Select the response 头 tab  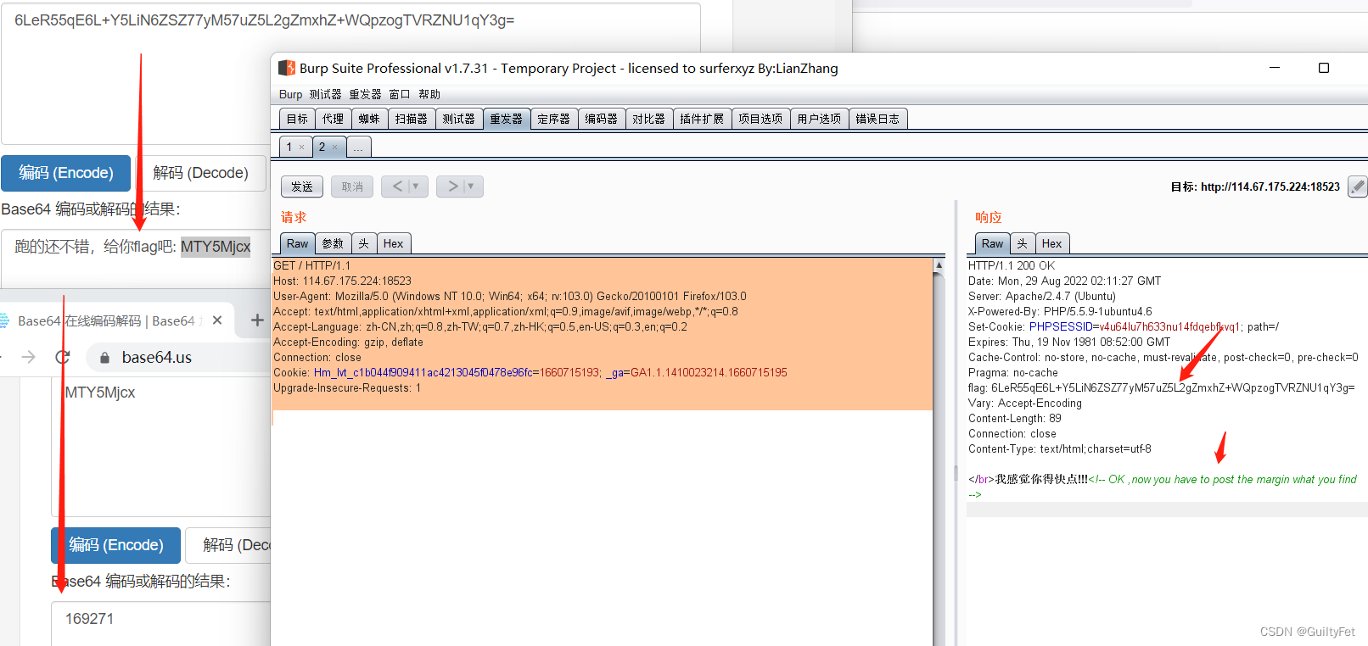[1023, 244]
